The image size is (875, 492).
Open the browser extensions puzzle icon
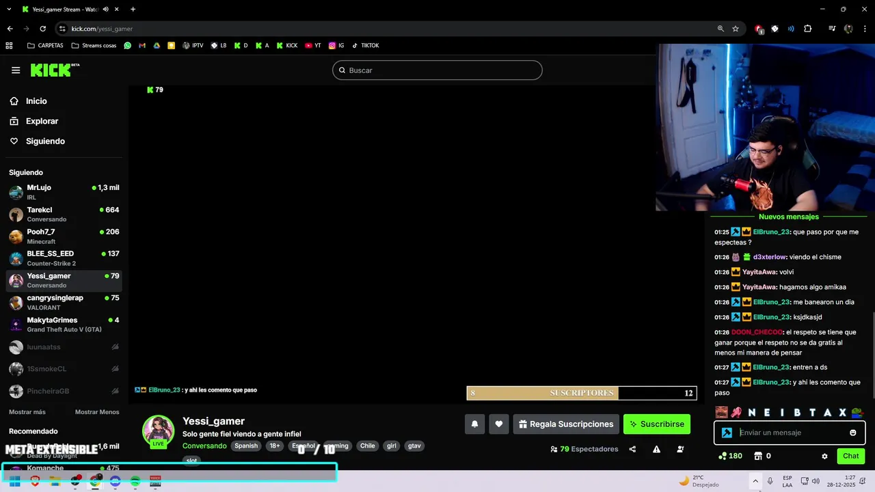coord(807,29)
